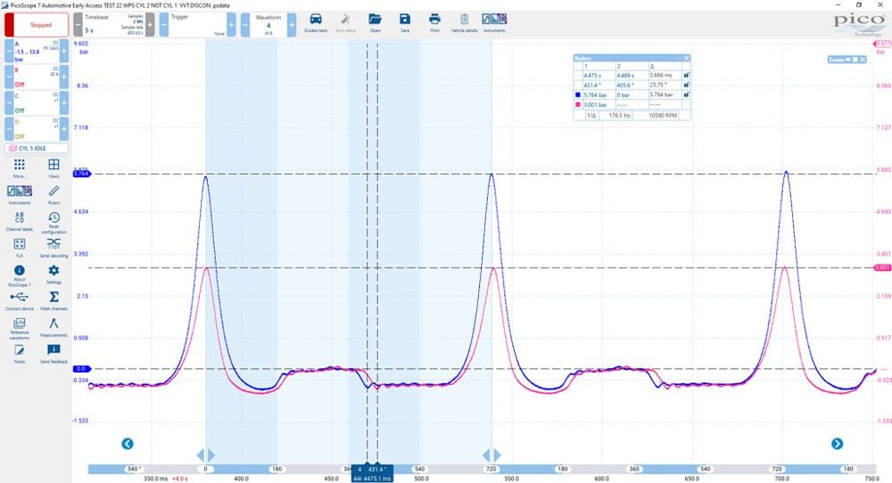The width and height of the screenshot is (892, 483).
Task: Toggle lock on time ruler row
Action: point(687,75)
